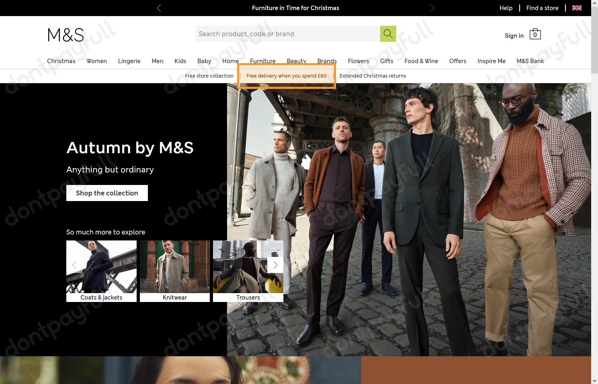Click the search magnifier icon
598x384 pixels.
387,34
